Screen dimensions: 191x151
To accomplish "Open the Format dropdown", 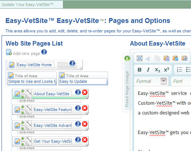I will (x=151, y=81).
